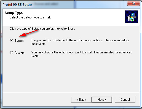Choose the Custom setup radio button
Screen dimensions: 142x109
11,53
